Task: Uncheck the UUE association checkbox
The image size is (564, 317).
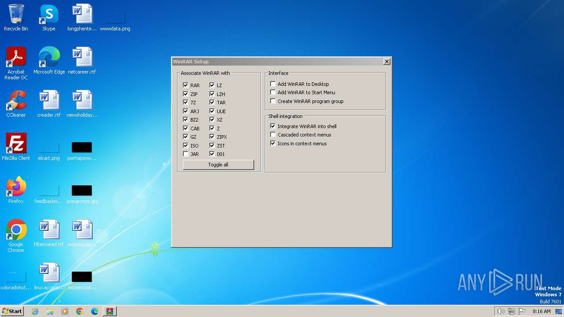Action: [x=212, y=111]
